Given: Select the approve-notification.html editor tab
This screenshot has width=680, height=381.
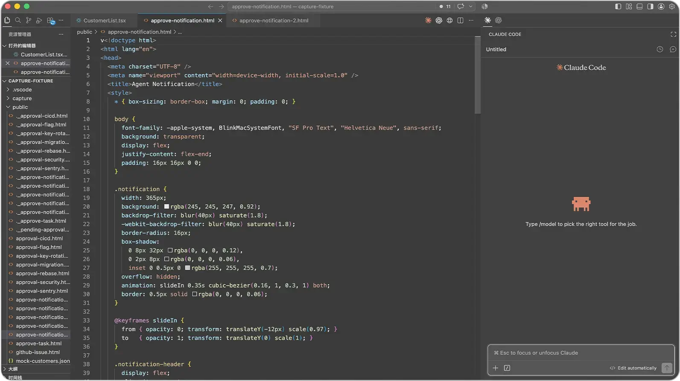Looking at the screenshot, I should coord(182,20).
